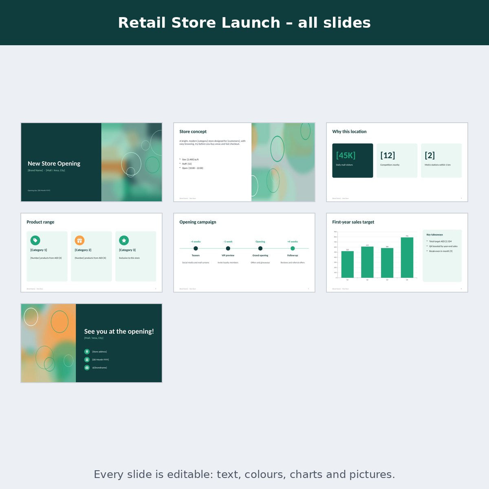Image resolution: width=489 pixels, height=489 pixels.
Task: Click the +4 weeks timeline label
Action: point(293,242)
